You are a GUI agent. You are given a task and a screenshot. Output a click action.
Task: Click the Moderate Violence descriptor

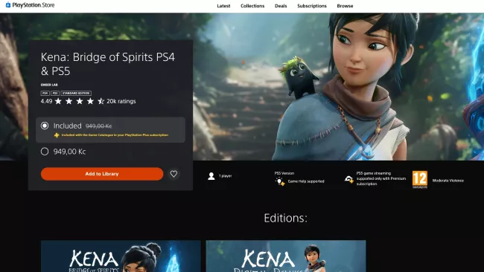[x=448, y=181]
